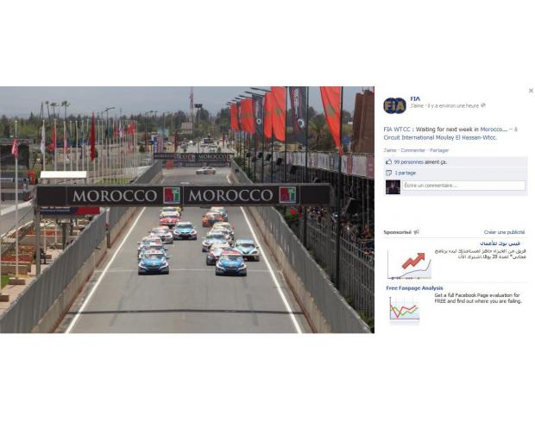Close the photo viewer with the X
The height and width of the screenshot is (423, 535).
pos(531,91)
